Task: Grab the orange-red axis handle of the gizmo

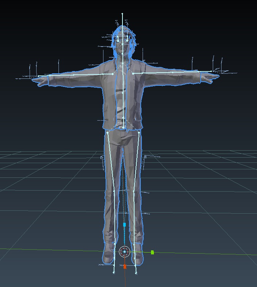Action: [x=125, y=266]
